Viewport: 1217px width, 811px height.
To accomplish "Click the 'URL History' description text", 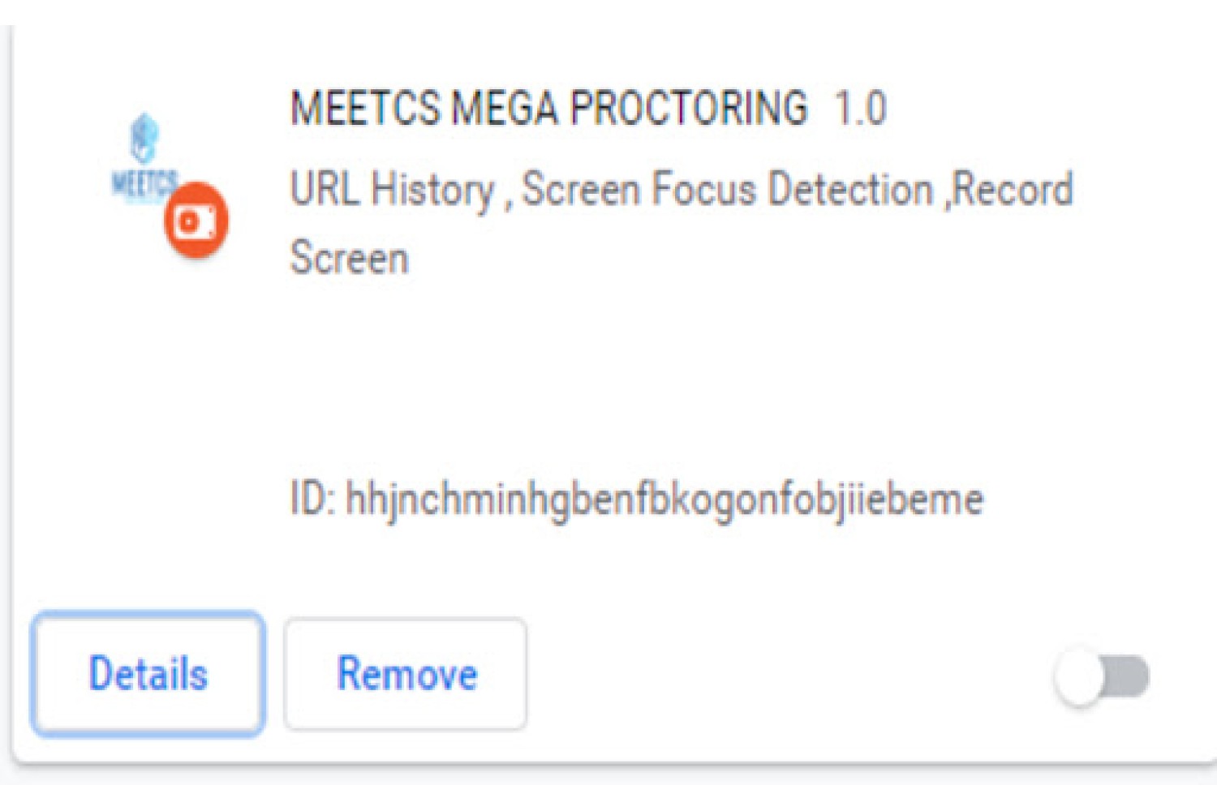I will 393,190.
